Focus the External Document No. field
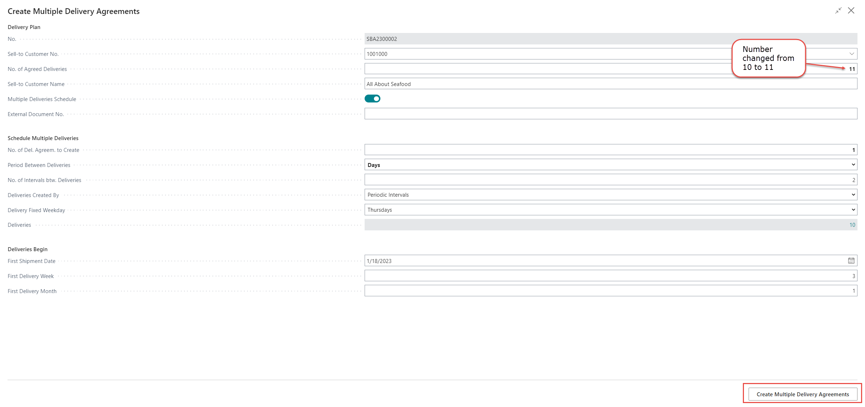865x407 pixels. click(610, 114)
